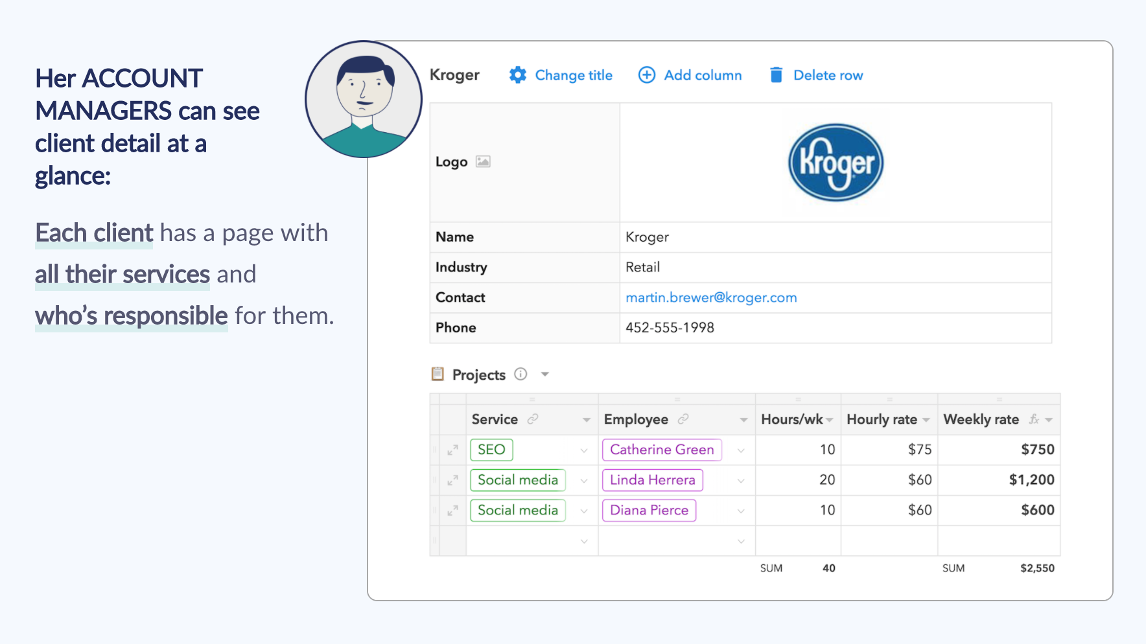This screenshot has height=644, width=1146.
Task: Click the weekly rate $600 cell
Action: click(x=999, y=511)
